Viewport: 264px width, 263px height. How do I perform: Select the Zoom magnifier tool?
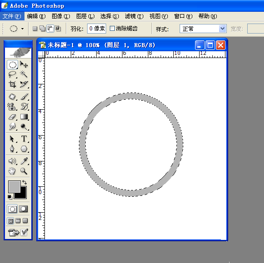[x=24, y=171]
